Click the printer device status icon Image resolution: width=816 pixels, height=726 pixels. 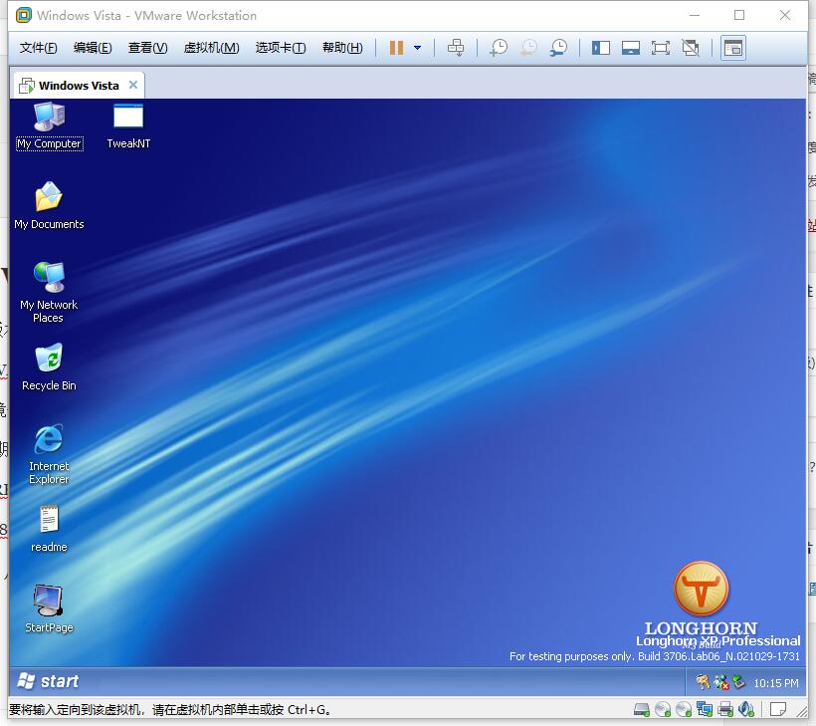click(725, 709)
